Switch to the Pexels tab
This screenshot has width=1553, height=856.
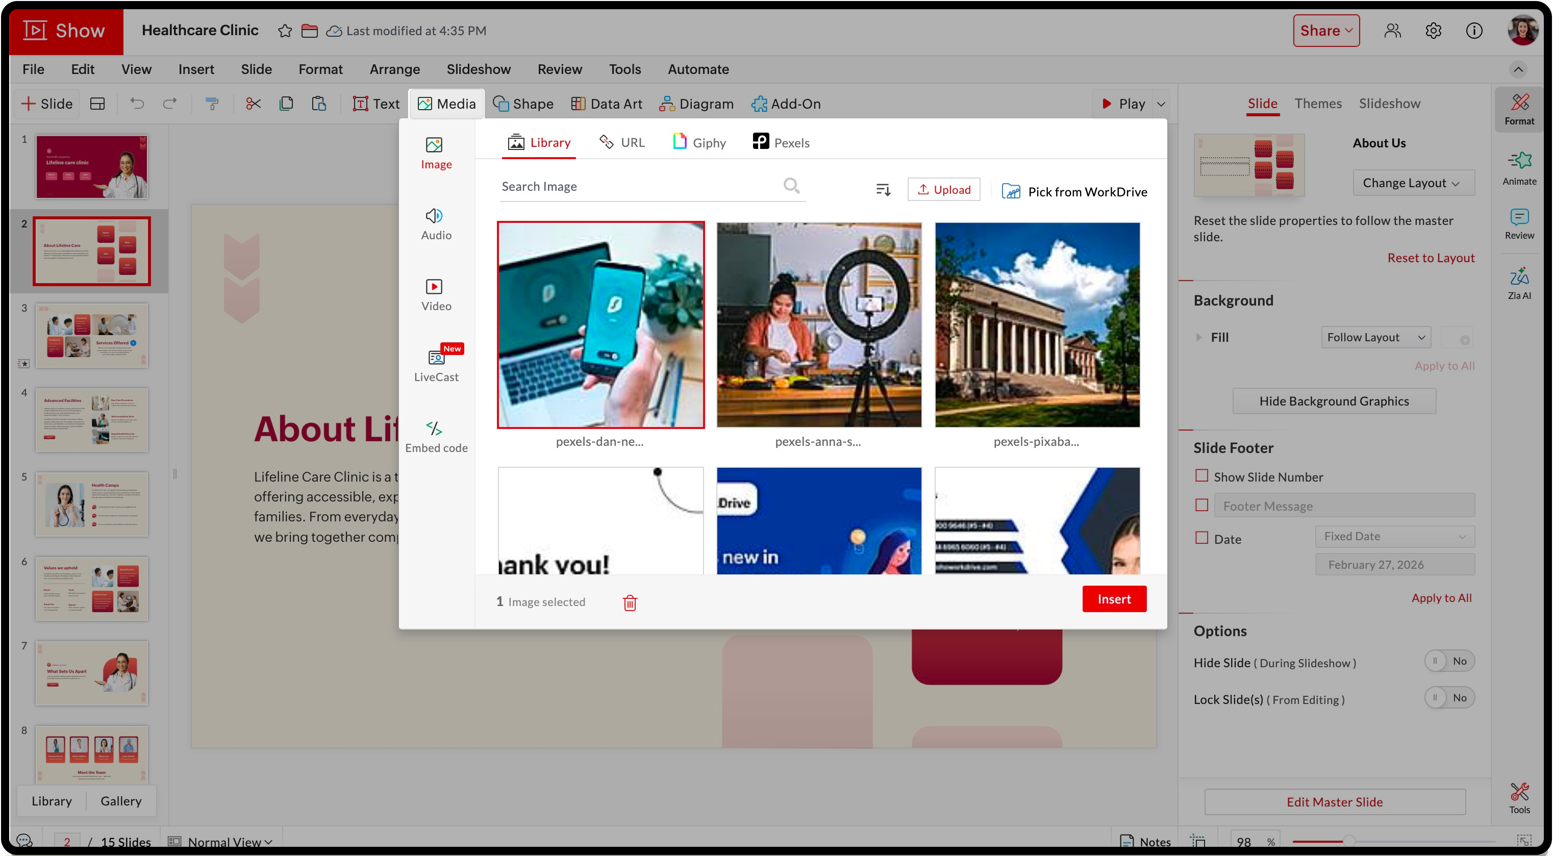point(781,142)
